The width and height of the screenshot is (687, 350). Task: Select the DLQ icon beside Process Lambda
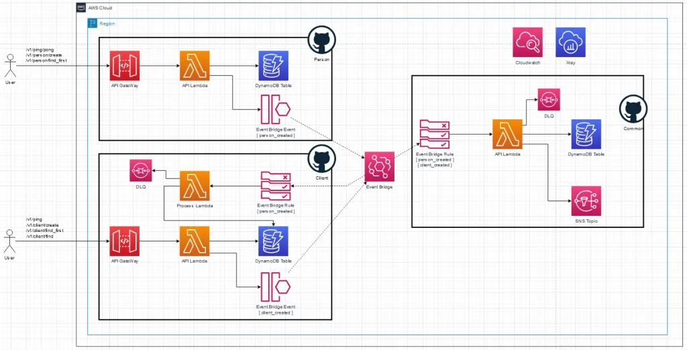pos(141,171)
